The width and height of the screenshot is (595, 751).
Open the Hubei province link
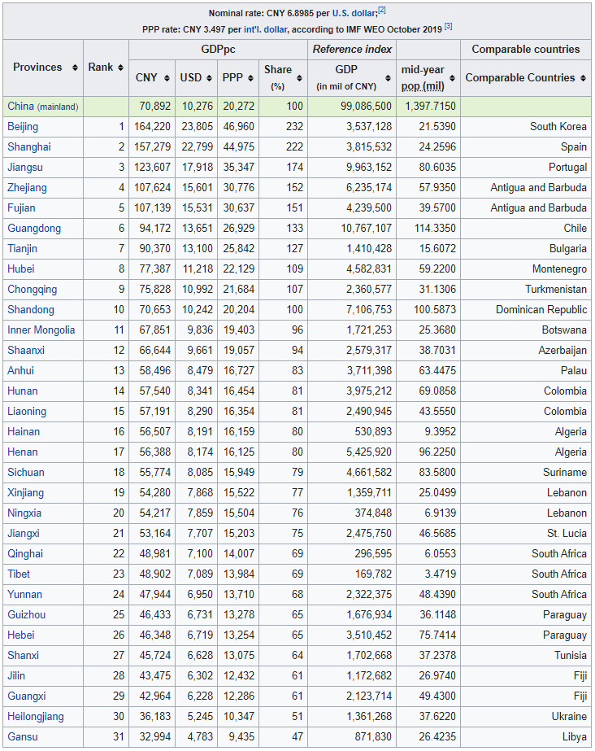(x=20, y=269)
